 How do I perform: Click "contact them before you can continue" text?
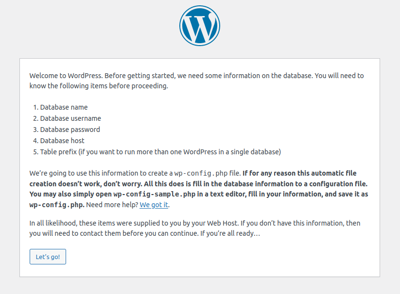pyautogui.click(x=125, y=234)
